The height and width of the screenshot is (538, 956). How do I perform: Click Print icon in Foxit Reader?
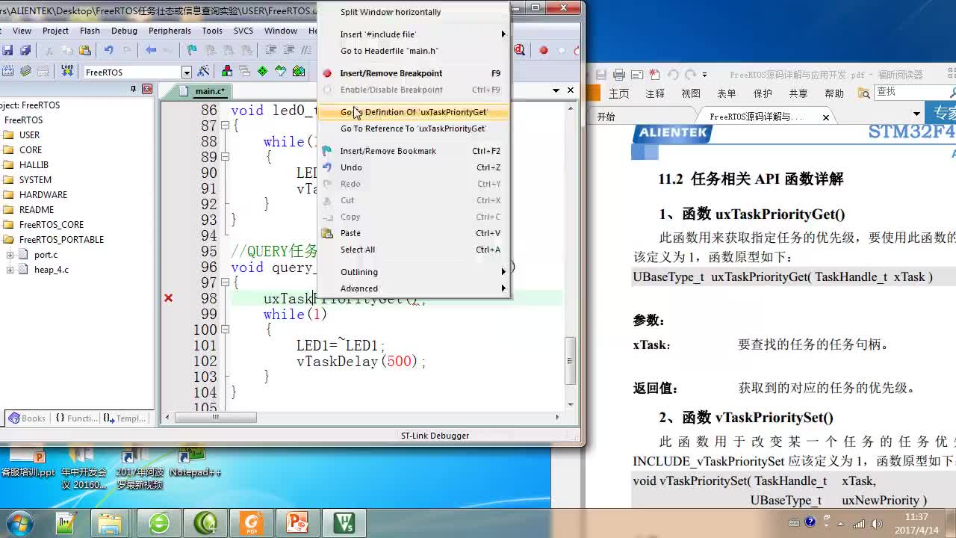click(619, 75)
